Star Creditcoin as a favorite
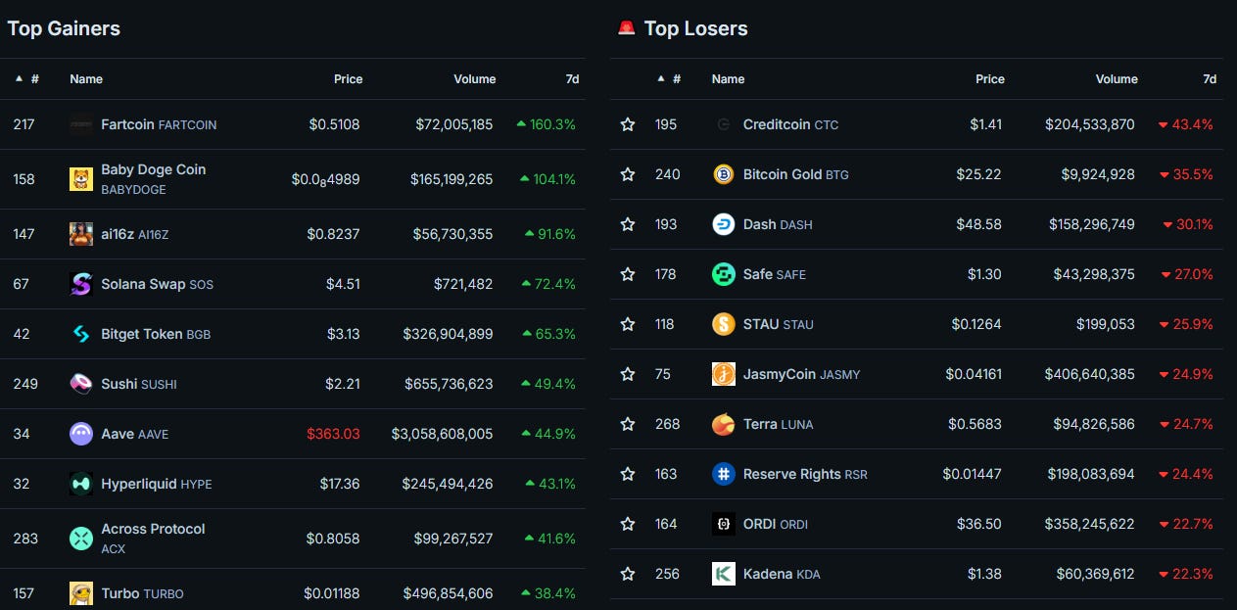Screen dimensions: 1237x610 tap(628, 124)
